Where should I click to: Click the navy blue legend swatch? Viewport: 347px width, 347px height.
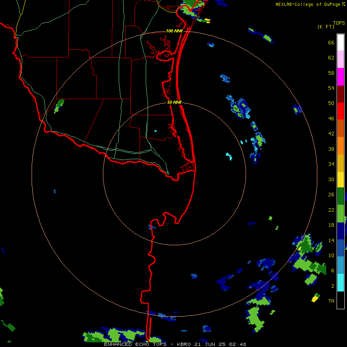(x=340, y=231)
